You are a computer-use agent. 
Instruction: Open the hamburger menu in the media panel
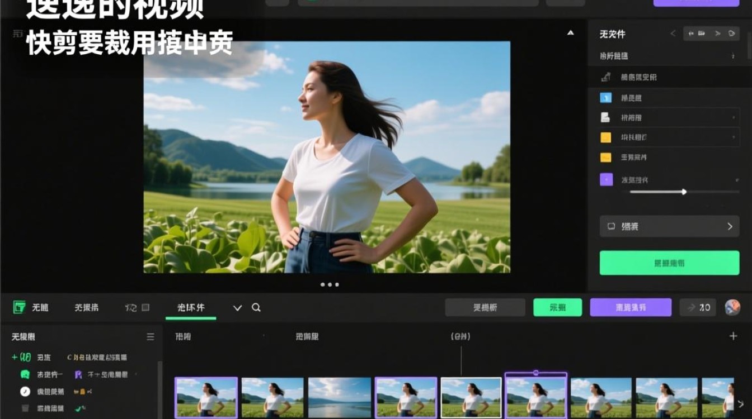(x=150, y=336)
